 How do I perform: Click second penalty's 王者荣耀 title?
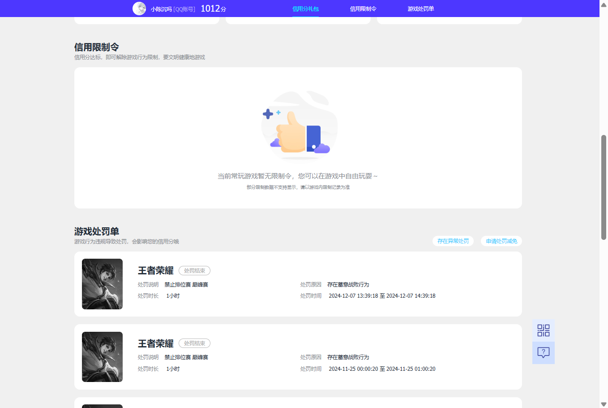155,343
